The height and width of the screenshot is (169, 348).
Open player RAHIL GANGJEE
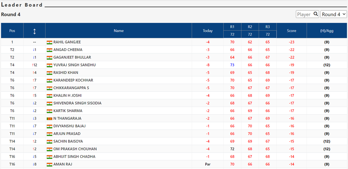tap(67, 42)
